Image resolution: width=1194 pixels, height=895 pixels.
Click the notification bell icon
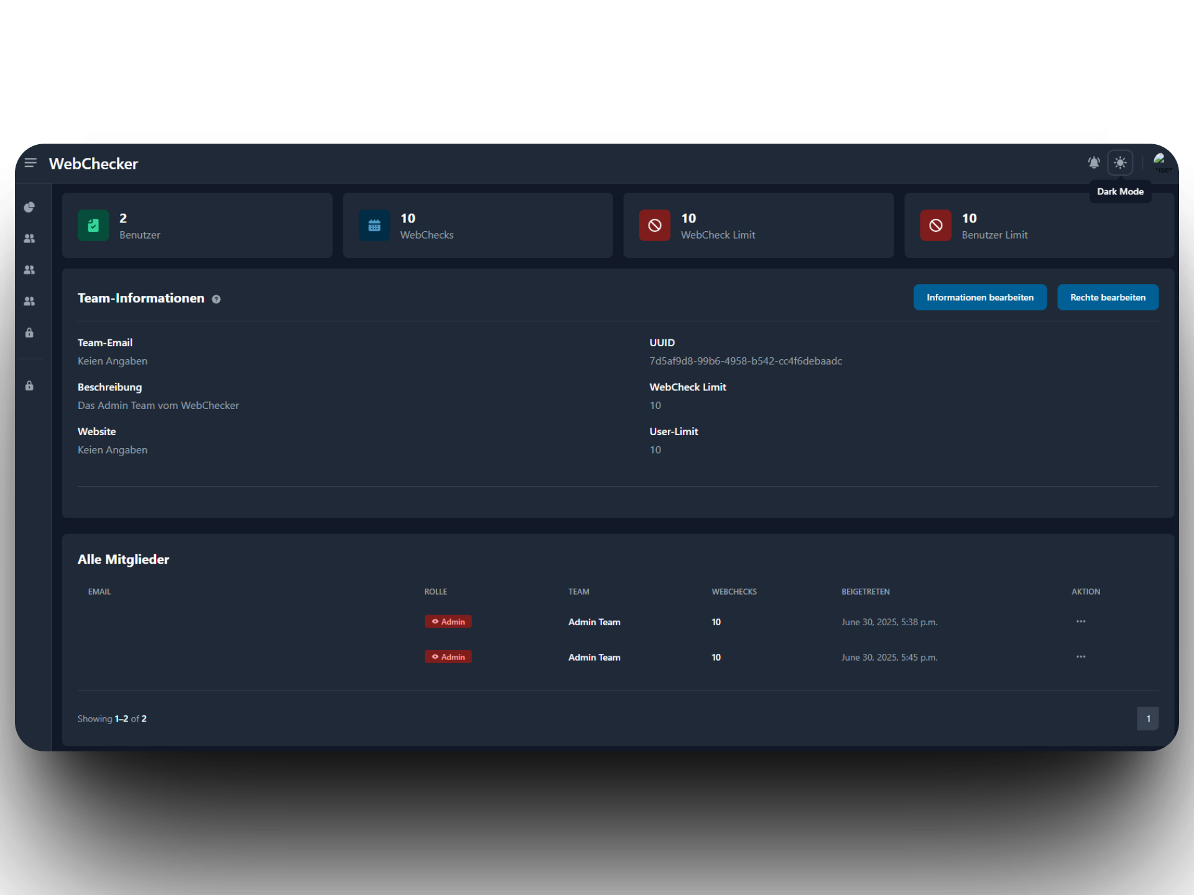tap(1093, 163)
